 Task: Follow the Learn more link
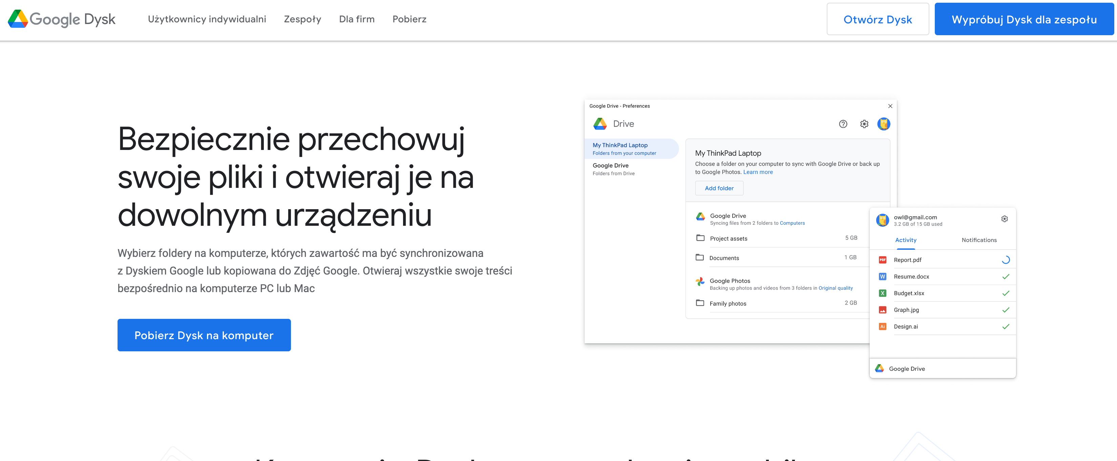point(758,172)
